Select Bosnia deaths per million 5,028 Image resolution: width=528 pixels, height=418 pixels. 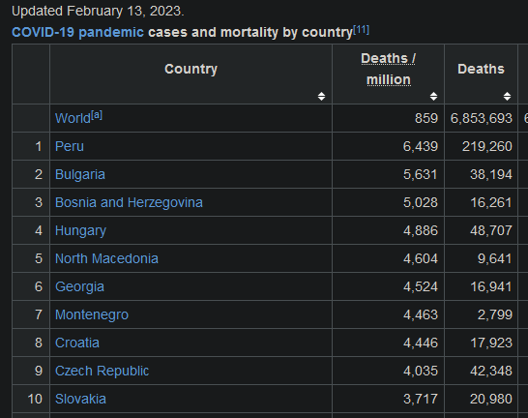(x=421, y=202)
